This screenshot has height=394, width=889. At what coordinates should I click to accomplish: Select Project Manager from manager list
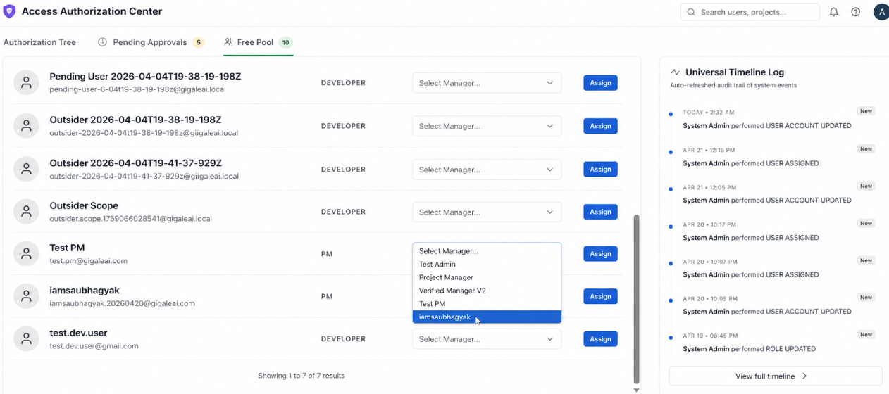(487, 277)
